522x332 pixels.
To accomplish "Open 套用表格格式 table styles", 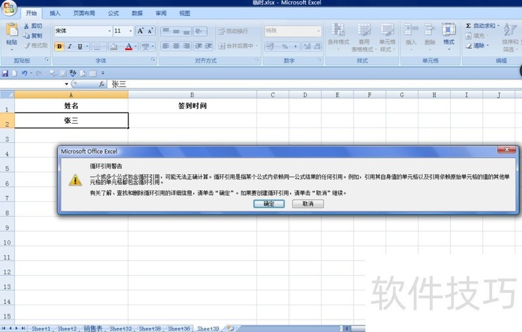I will pyautogui.click(x=364, y=37).
